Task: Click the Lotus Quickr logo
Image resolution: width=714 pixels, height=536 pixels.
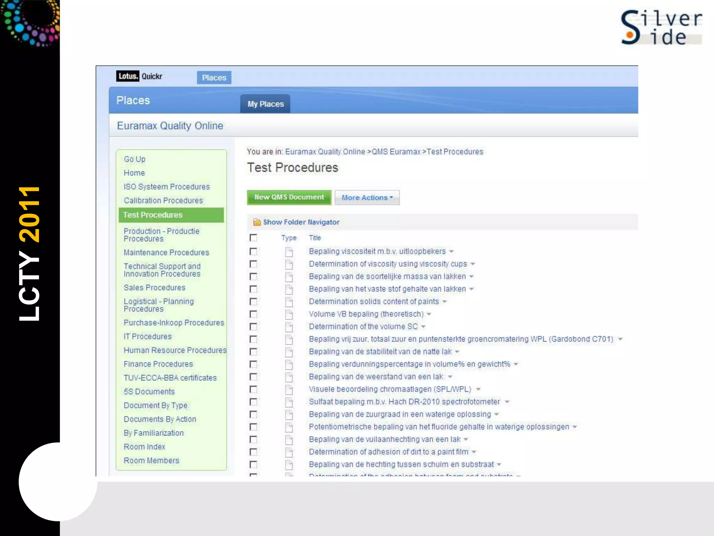Action: point(139,76)
